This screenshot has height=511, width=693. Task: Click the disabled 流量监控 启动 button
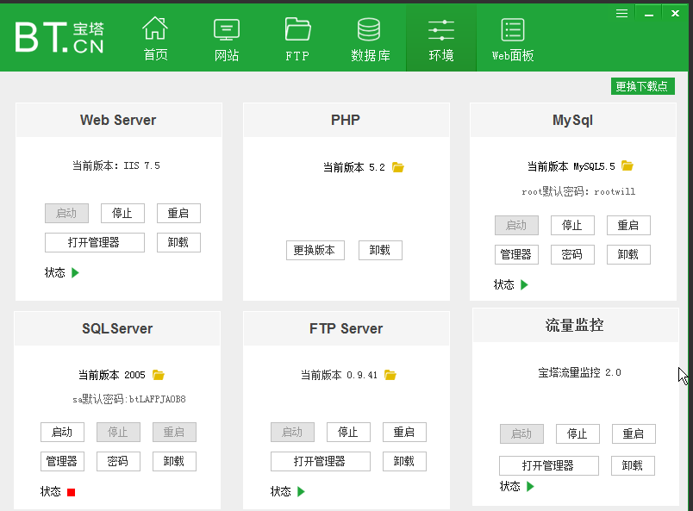(521, 433)
